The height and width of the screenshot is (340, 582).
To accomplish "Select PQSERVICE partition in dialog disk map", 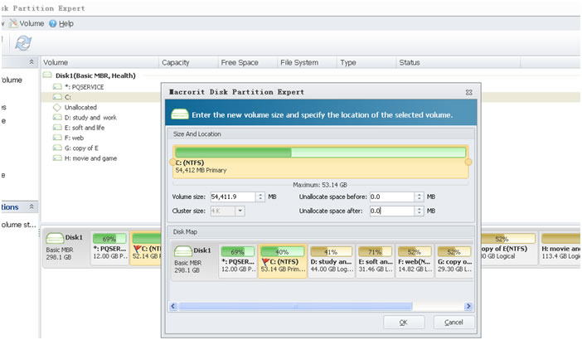I will click(238, 260).
